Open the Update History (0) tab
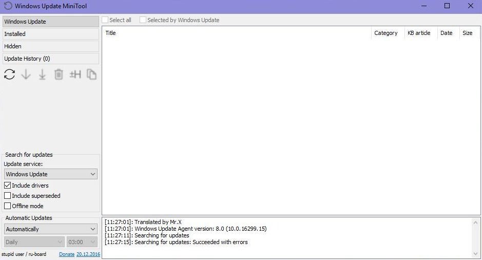The image size is (482, 260). tap(51, 59)
